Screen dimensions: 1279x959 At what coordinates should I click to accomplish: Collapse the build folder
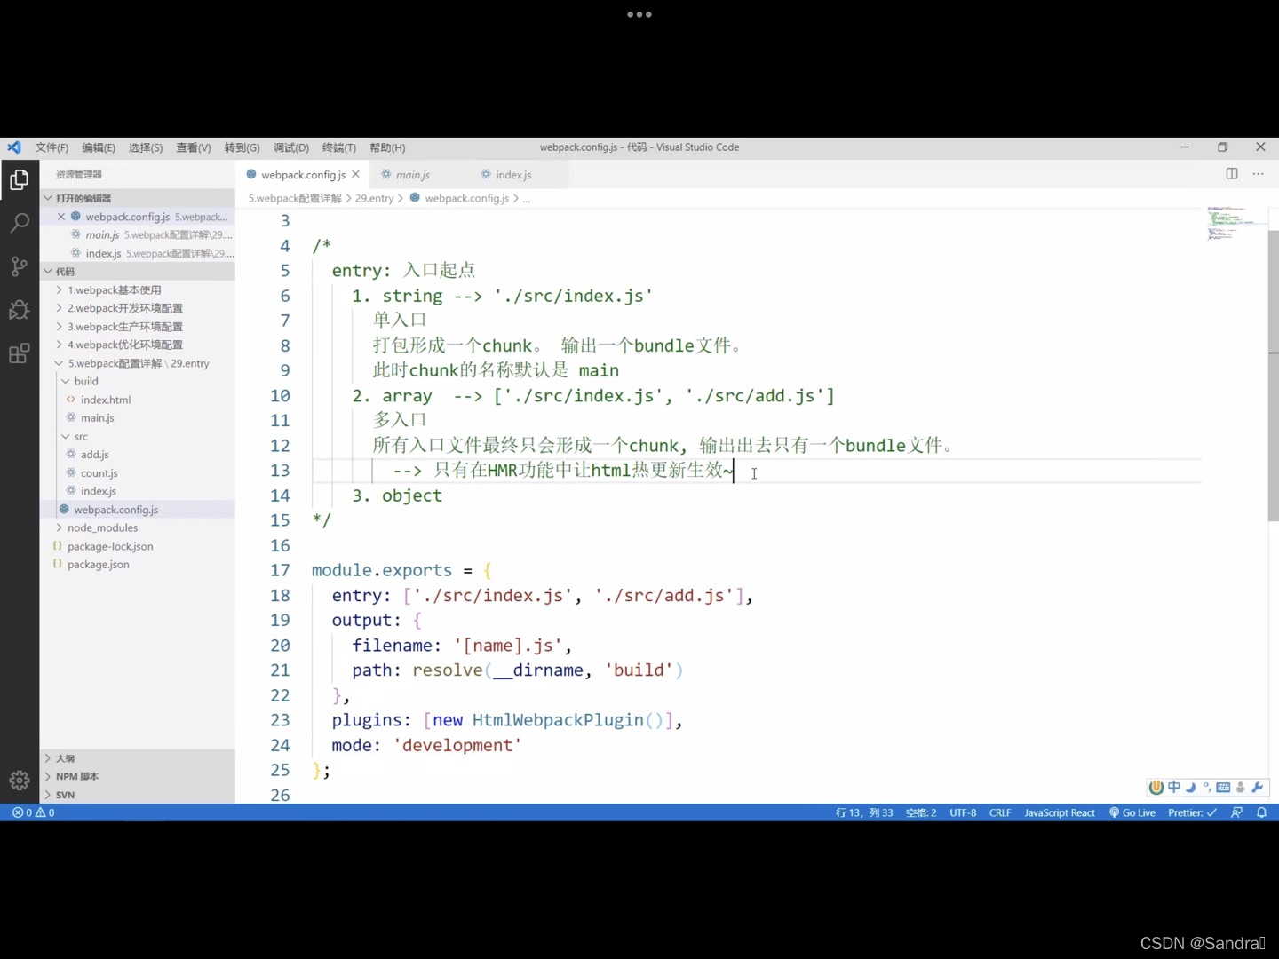(138, 381)
